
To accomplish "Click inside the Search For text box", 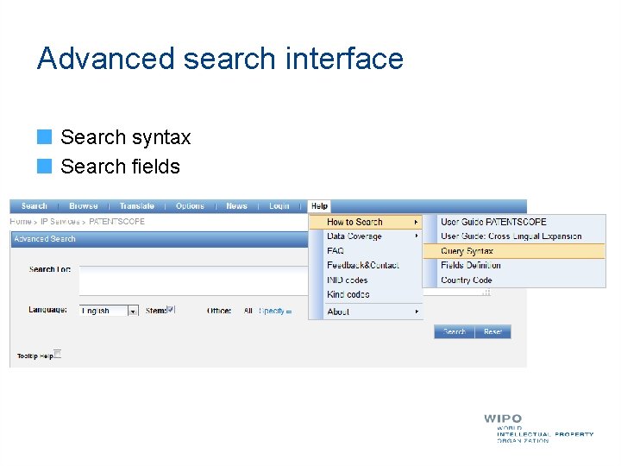I will [x=193, y=280].
